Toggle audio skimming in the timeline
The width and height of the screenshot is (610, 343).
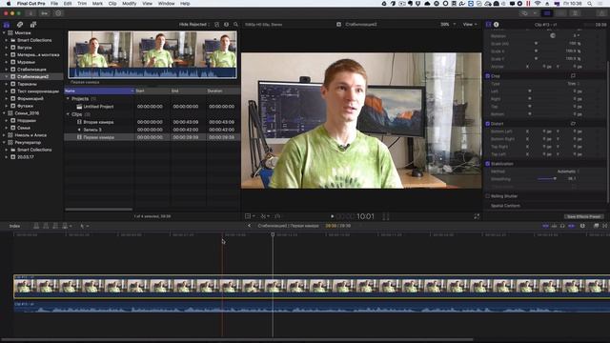(x=555, y=226)
